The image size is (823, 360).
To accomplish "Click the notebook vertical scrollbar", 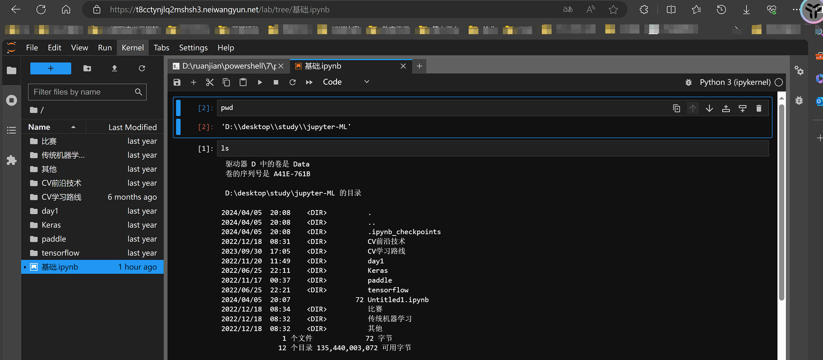I will (x=781, y=202).
